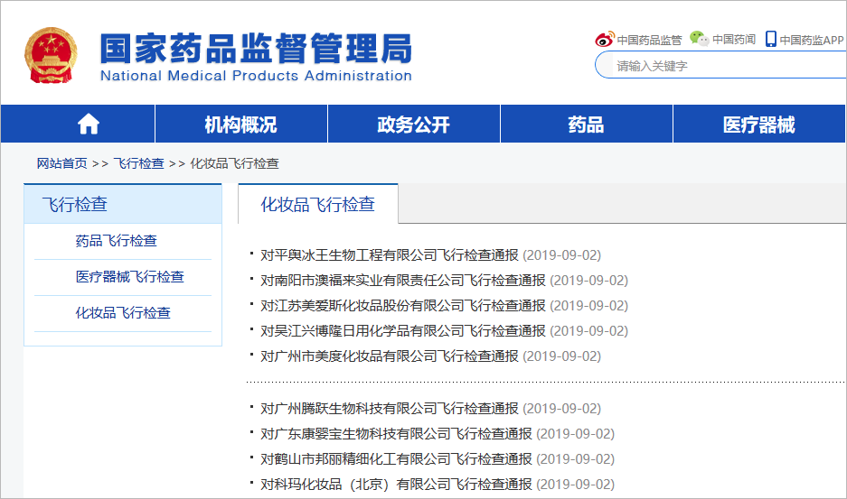847x499 pixels.
Task: Click the 飞行检查 breadcrumb link
Action: (x=139, y=163)
